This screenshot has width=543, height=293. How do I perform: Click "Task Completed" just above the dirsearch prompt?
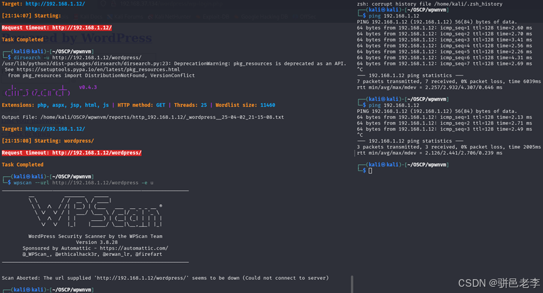(23, 40)
